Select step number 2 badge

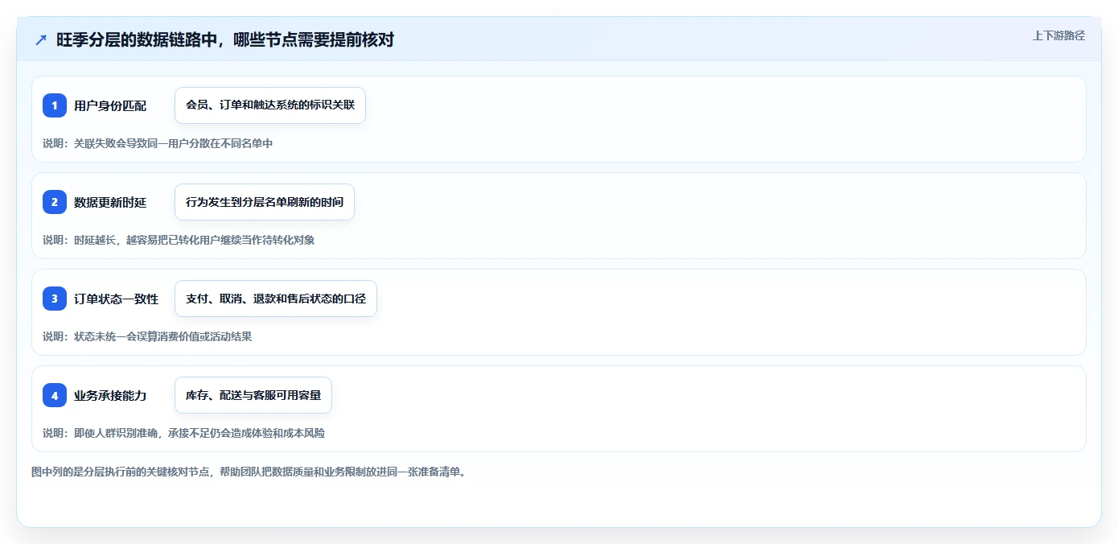[x=55, y=202]
